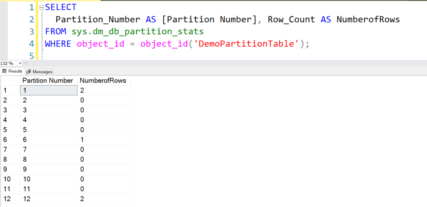Image resolution: width=427 pixels, height=207 pixels.
Task: Click Partition Number cell with value 3
Action: [49, 110]
